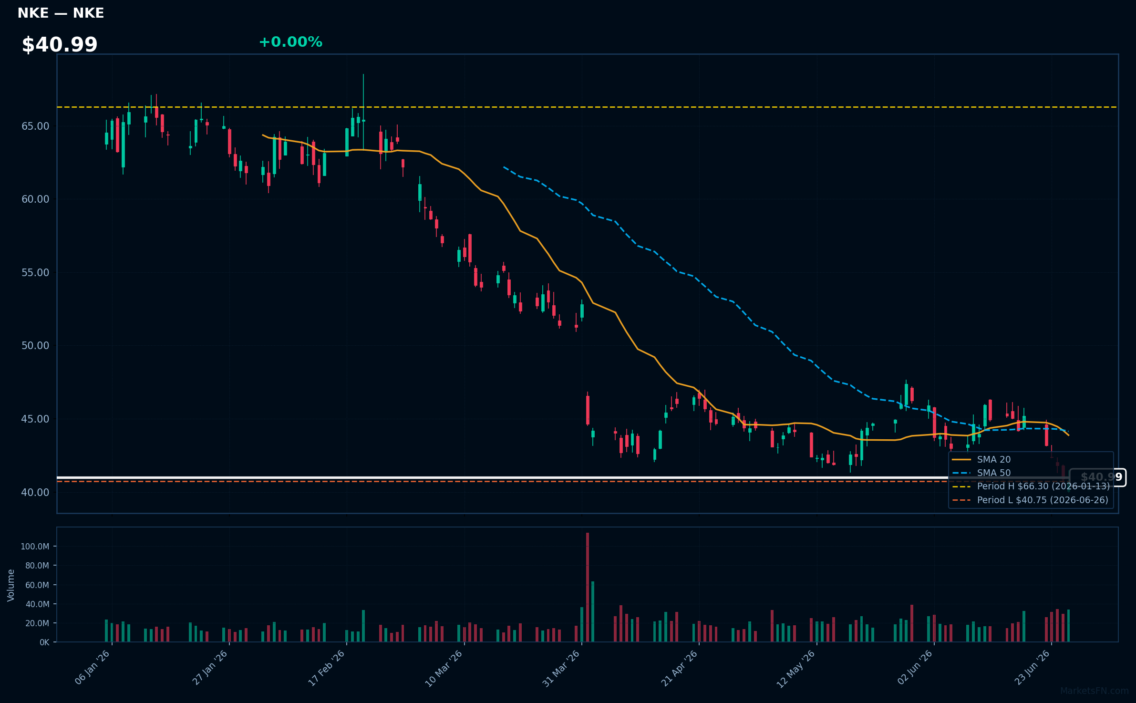Click the 31 Mar '26 date label
The width and height of the screenshot is (1136, 703).
[562, 668]
